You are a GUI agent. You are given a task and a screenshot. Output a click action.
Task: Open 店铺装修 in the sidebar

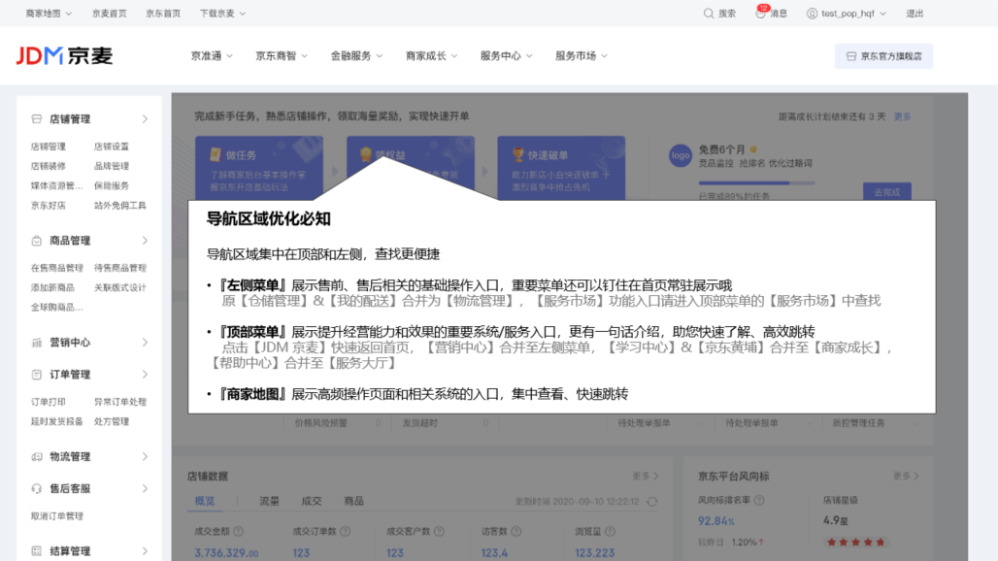49,166
